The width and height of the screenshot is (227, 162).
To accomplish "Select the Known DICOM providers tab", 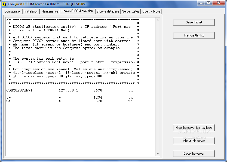I will pos(78,11).
